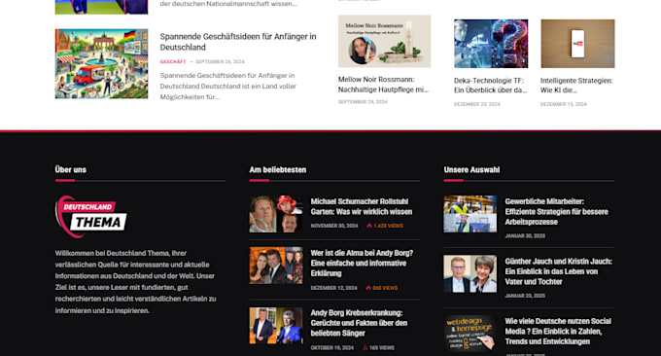Click '165 Views' counter text
661x356 pixels.
tap(381, 347)
